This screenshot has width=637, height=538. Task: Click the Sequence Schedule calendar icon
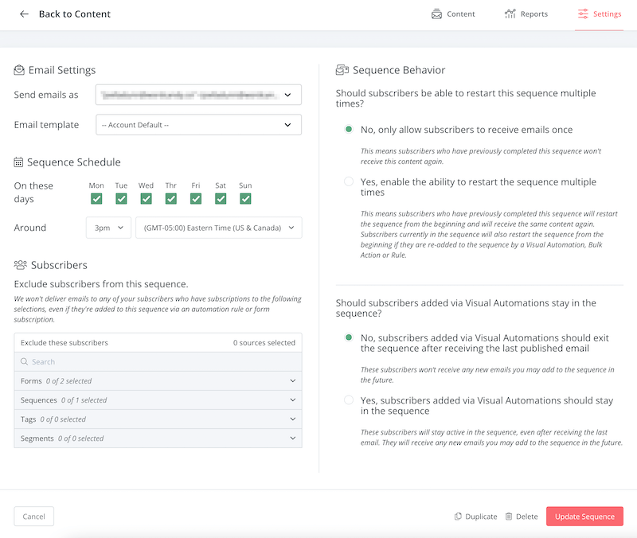19,162
